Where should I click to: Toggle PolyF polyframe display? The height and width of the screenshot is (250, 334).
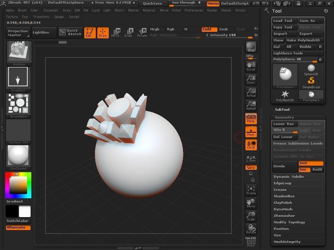251,242
